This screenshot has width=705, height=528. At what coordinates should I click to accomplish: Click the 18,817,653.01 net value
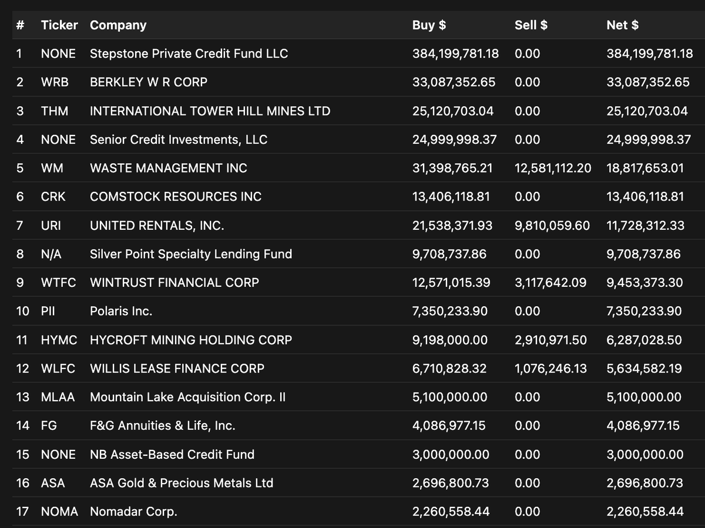645,168
